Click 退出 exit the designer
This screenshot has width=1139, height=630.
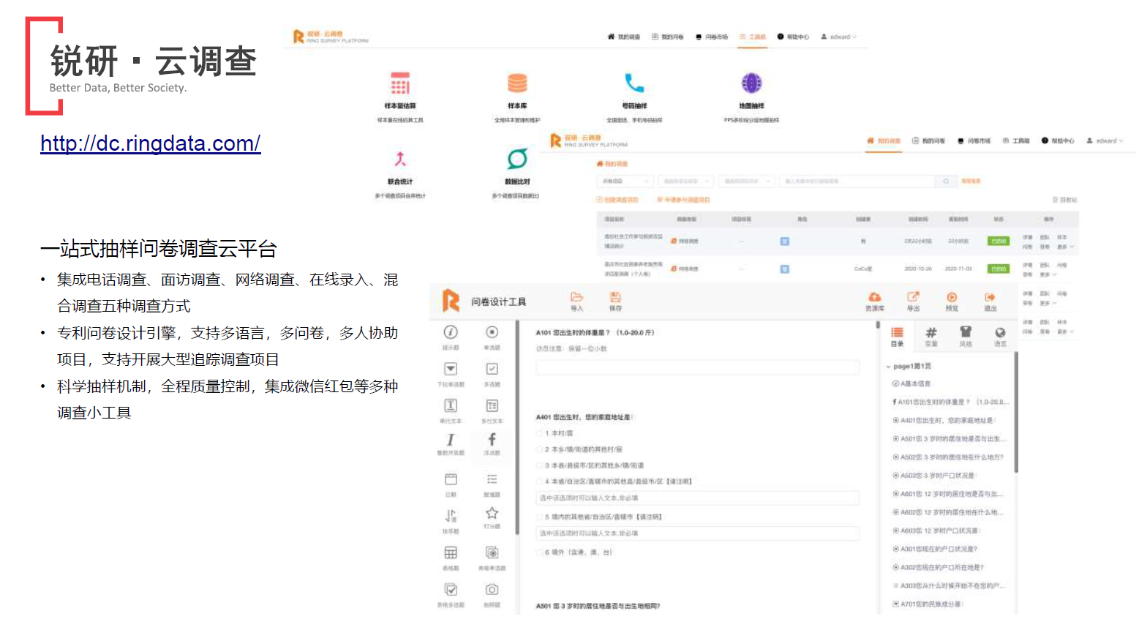990,301
